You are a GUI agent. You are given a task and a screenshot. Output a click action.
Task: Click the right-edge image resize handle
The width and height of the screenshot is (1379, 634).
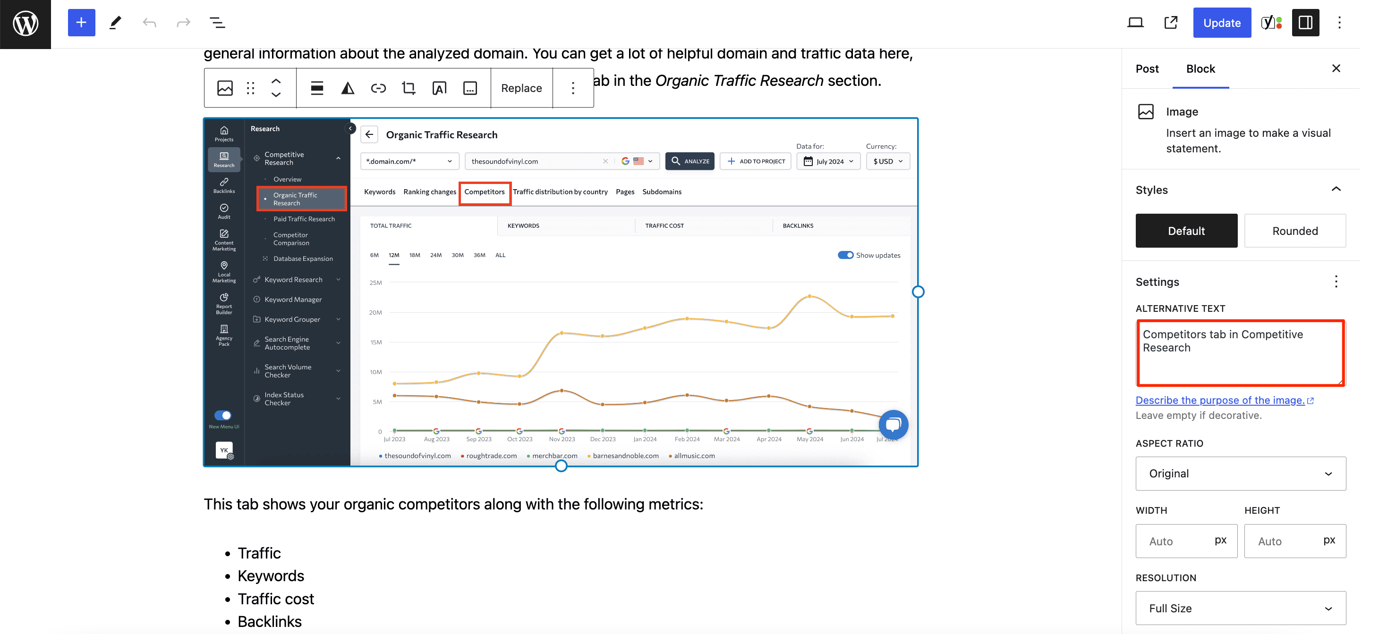point(918,292)
